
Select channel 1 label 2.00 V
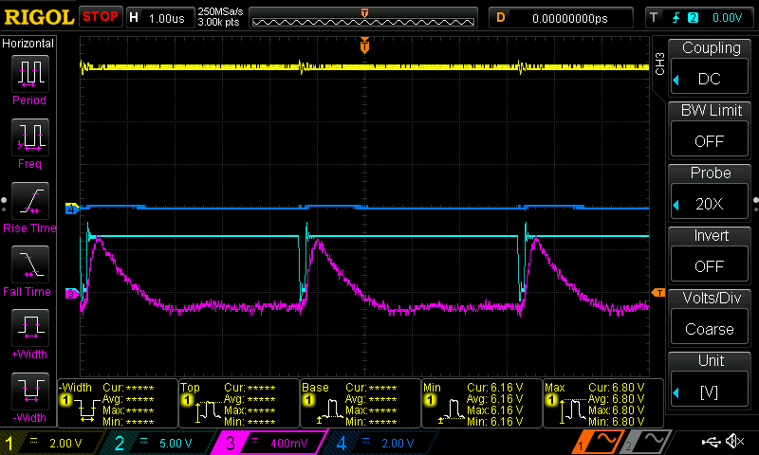(x=52, y=443)
